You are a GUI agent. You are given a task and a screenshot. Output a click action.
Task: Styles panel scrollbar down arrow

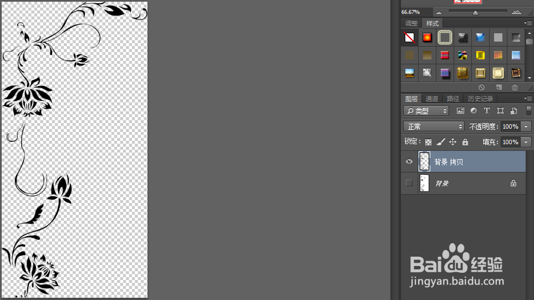(529, 78)
